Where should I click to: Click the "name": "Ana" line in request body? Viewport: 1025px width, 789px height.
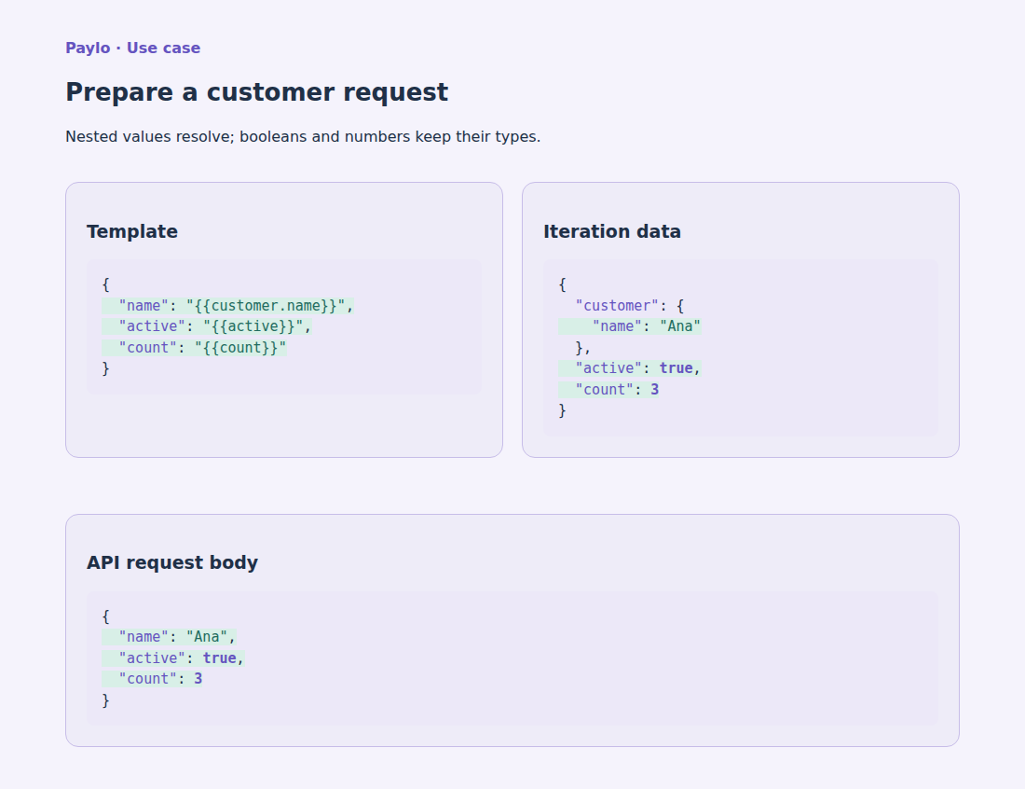tap(169, 637)
